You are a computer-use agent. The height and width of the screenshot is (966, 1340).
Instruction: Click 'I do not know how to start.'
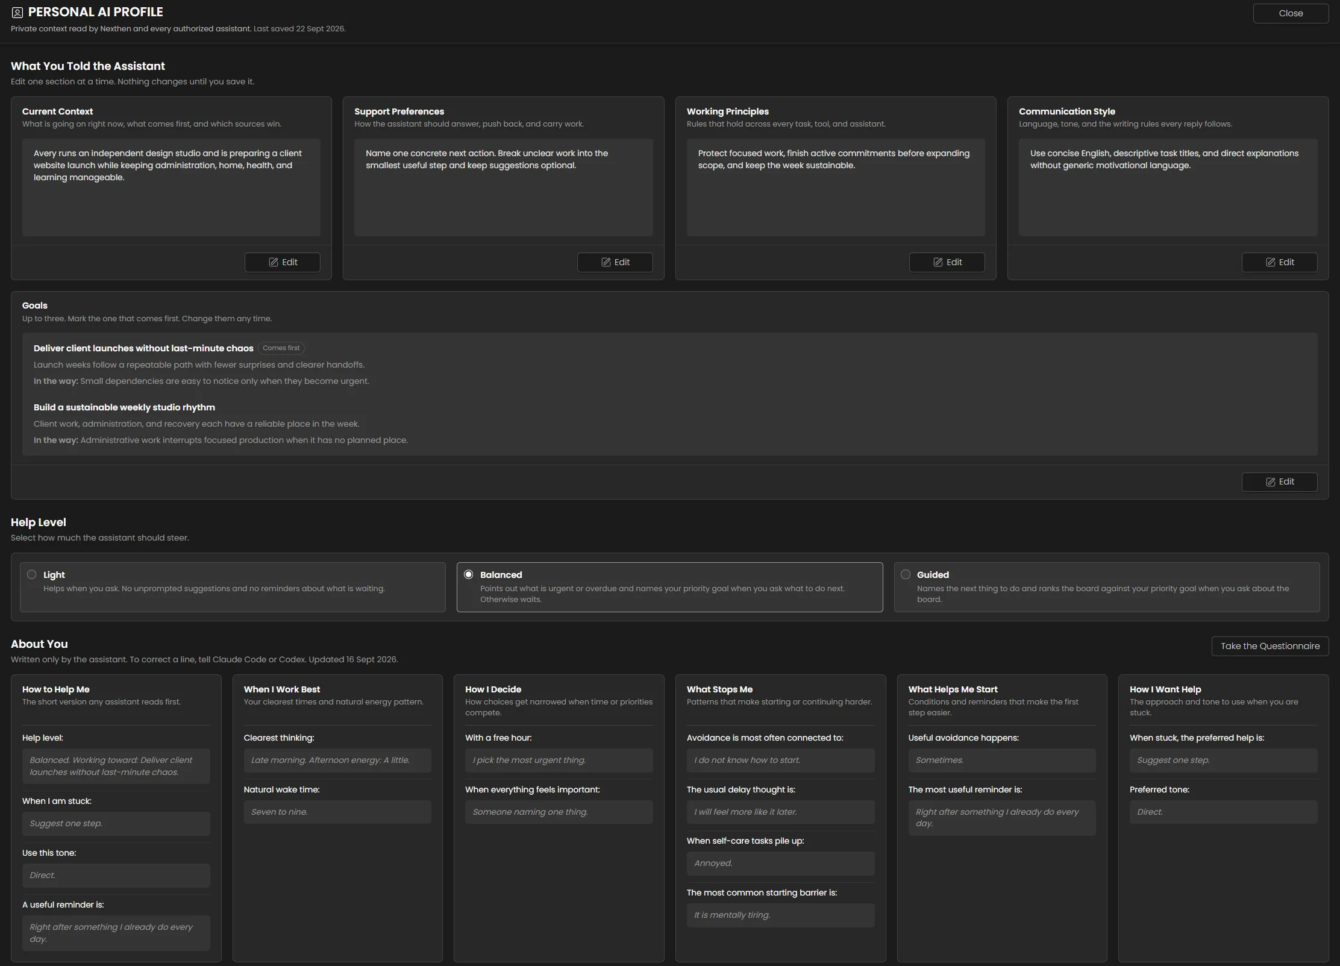click(780, 760)
